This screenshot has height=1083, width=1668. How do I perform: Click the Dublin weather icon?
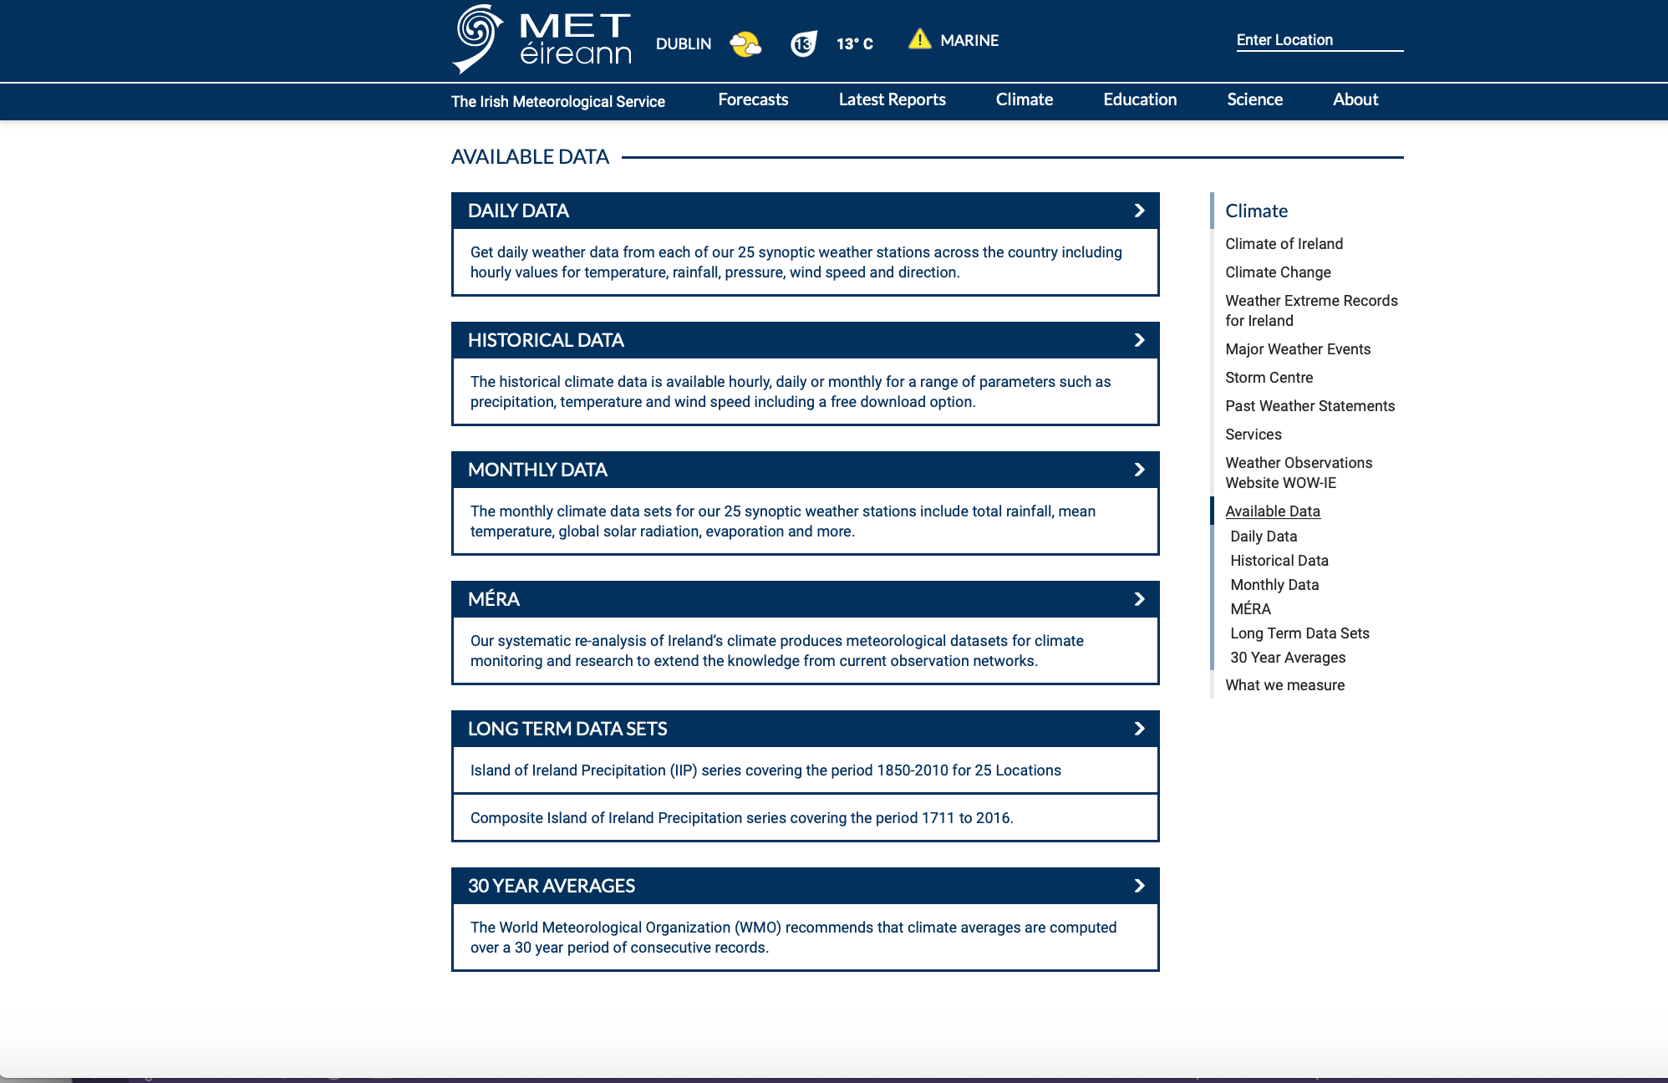(x=741, y=41)
